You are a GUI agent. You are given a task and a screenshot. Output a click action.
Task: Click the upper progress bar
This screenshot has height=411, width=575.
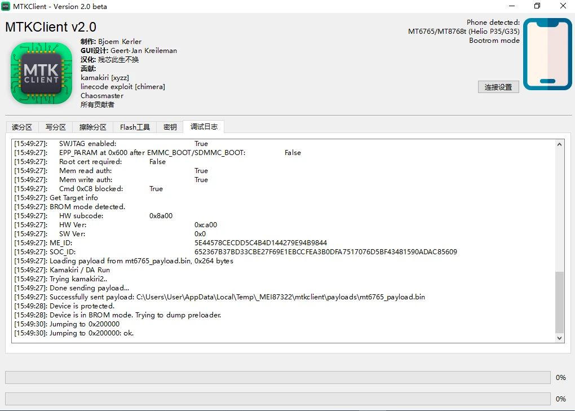[x=277, y=377]
